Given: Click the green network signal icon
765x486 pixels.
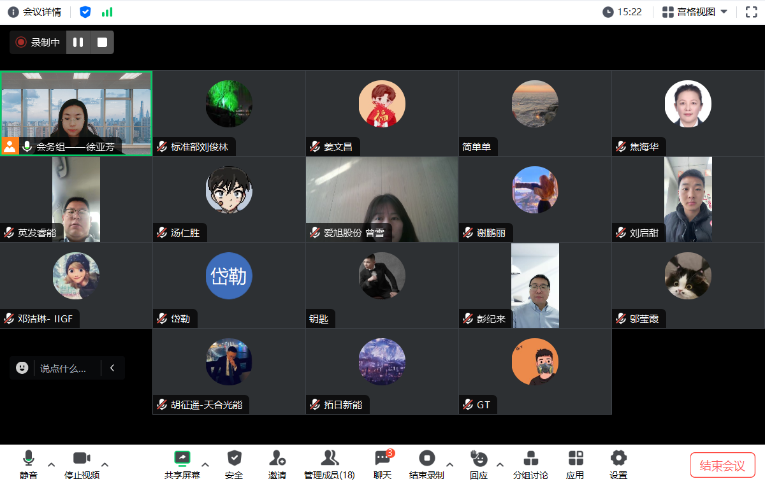Looking at the screenshot, I should pos(107,12).
